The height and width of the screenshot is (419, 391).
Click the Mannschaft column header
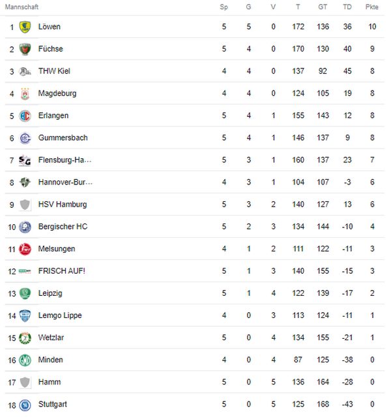tap(22, 7)
